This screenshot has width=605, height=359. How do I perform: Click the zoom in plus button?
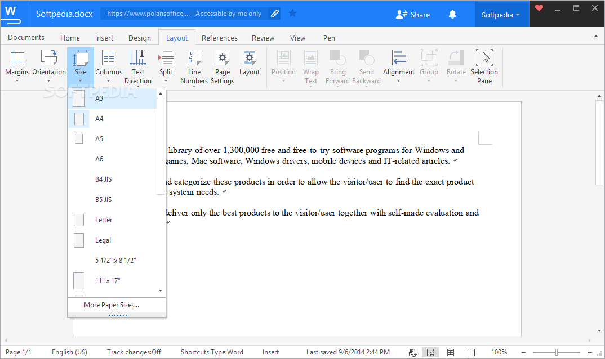590,352
